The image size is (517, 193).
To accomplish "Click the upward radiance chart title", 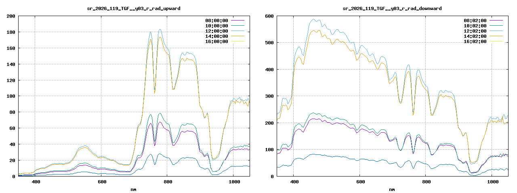I will click(133, 8).
